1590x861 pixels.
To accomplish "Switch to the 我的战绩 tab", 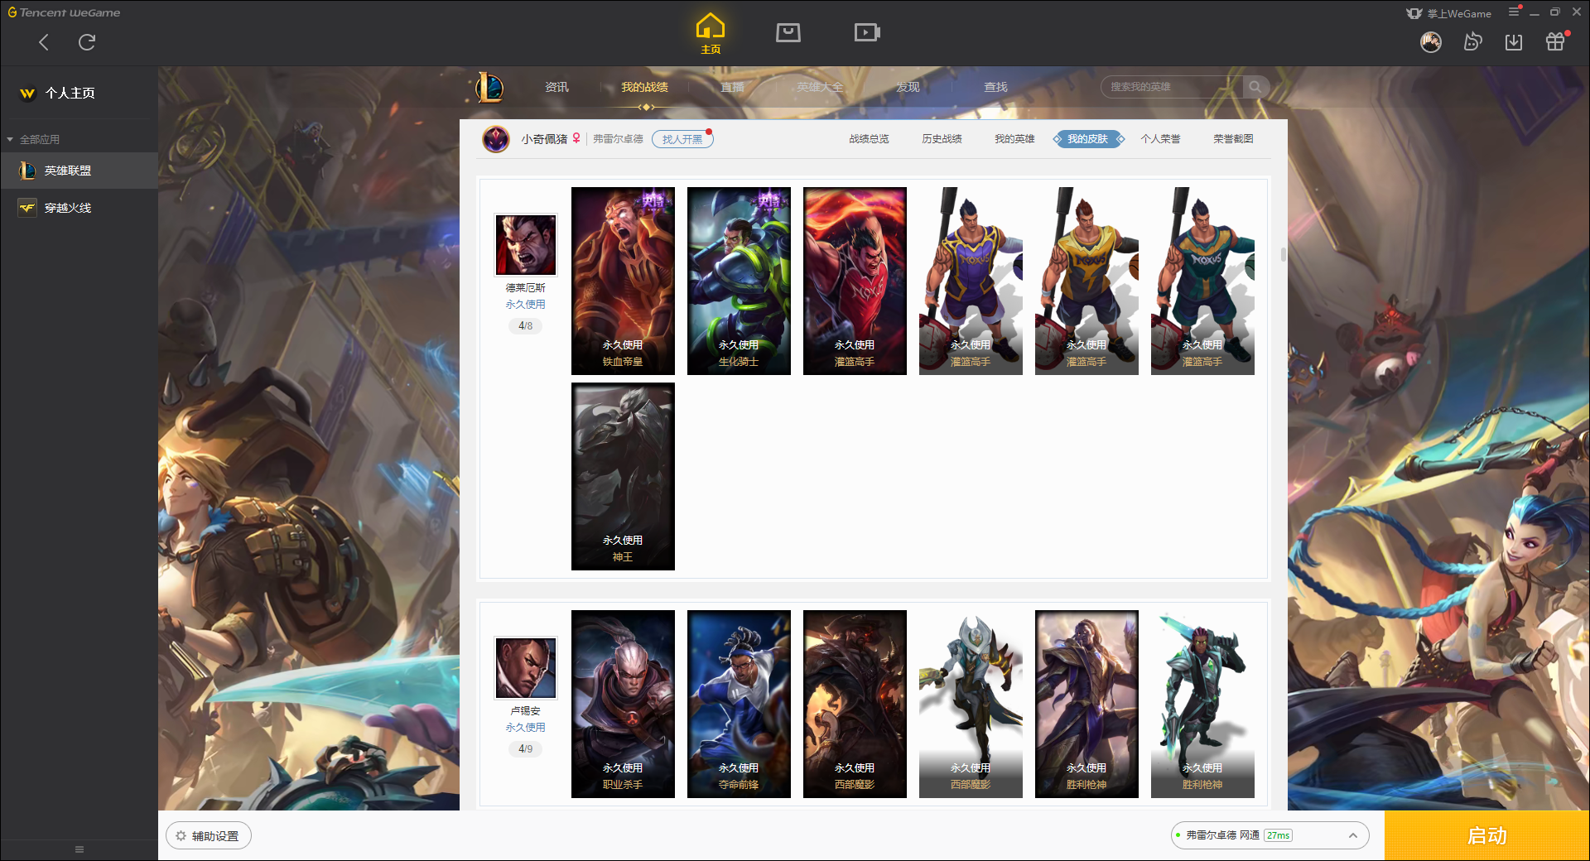I will (644, 87).
